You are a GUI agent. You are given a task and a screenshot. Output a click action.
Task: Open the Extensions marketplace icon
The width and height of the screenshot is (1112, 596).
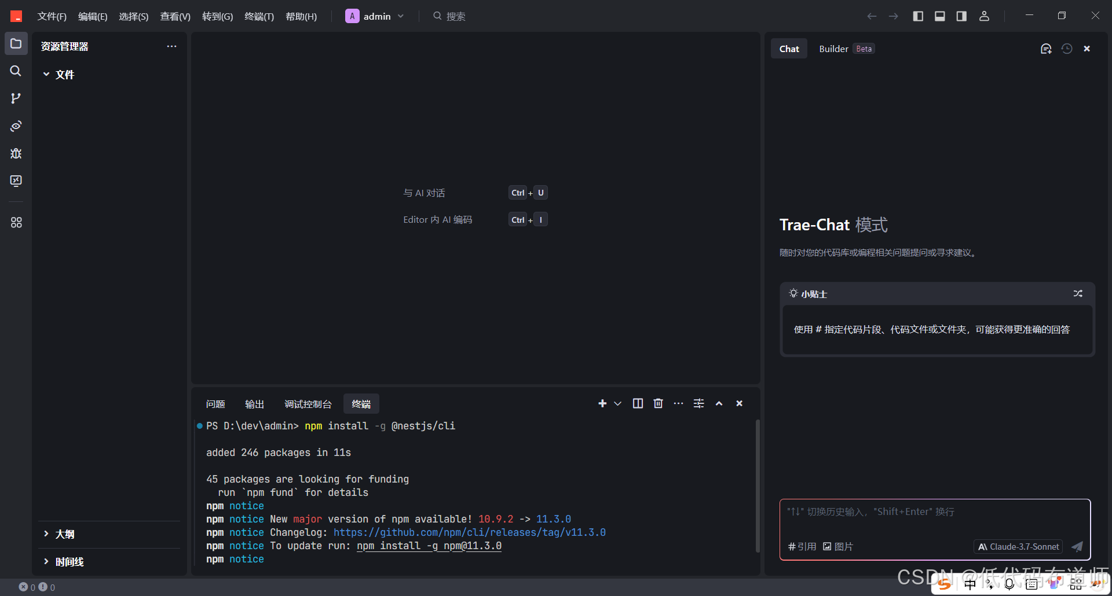click(16, 222)
